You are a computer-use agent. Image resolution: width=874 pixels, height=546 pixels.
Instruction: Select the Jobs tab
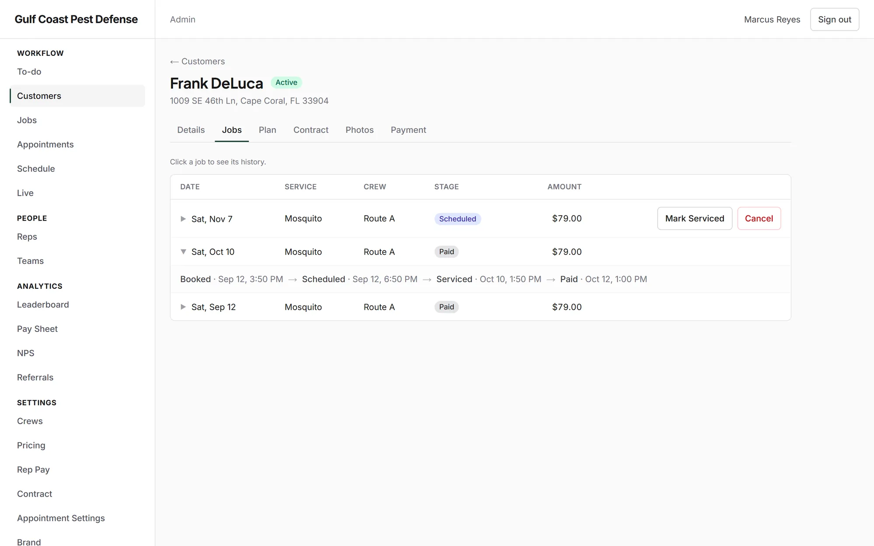pos(232,130)
